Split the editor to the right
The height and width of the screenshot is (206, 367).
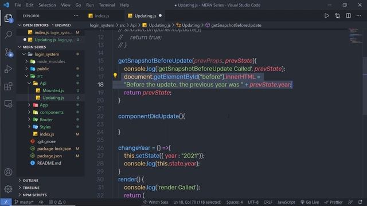(x=348, y=15)
